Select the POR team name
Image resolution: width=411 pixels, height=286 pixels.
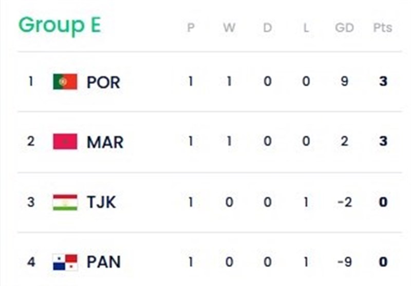point(103,82)
